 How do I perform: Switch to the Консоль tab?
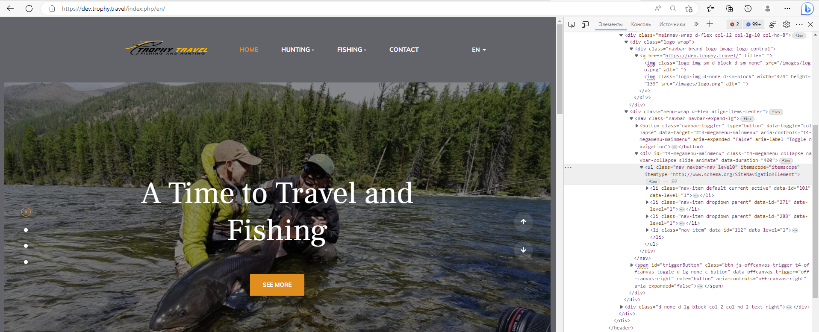641,24
